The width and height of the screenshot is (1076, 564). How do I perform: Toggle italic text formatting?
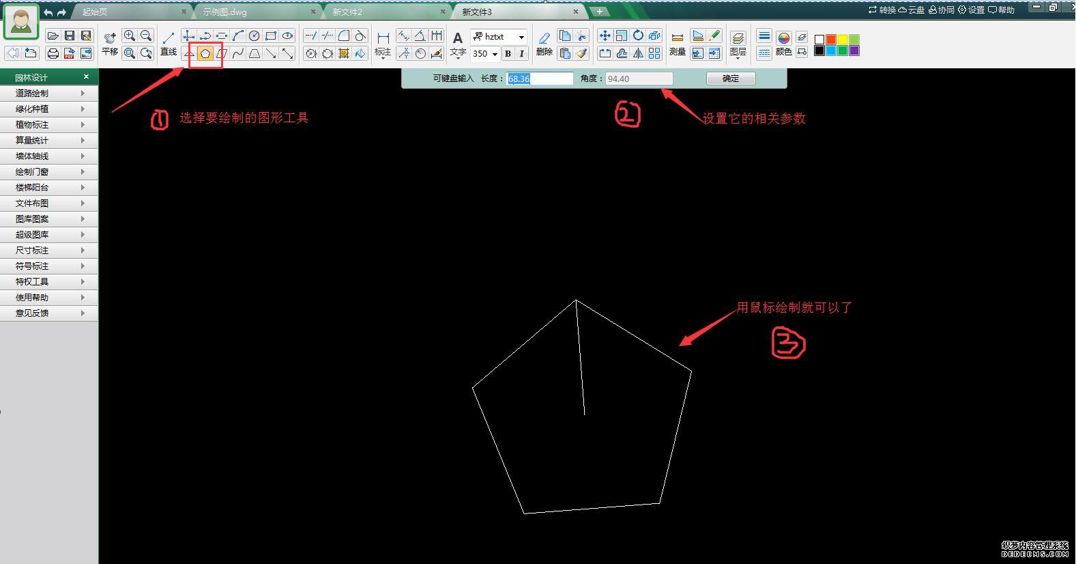point(522,53)
